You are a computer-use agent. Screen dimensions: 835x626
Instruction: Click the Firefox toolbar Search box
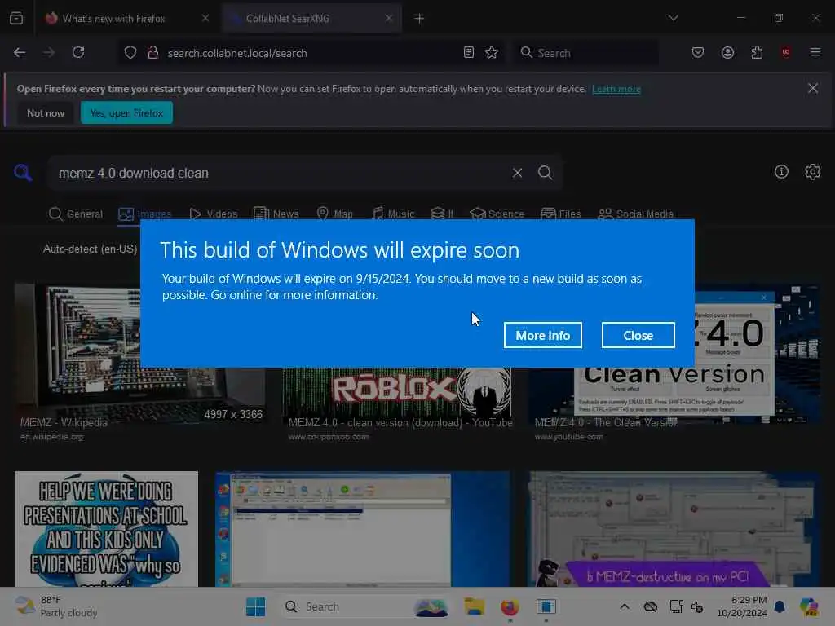click(585, 53)
